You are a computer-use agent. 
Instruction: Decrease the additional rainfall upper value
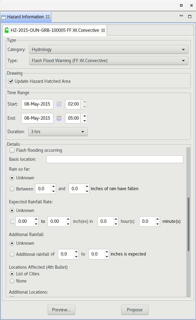(107, 256)
